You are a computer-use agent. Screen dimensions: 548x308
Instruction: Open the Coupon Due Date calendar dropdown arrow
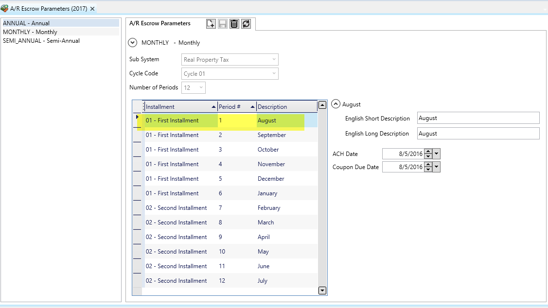point(436,167)
